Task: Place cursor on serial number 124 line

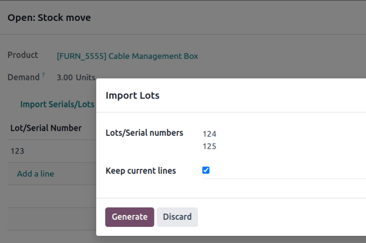Action: coord(210,134)
